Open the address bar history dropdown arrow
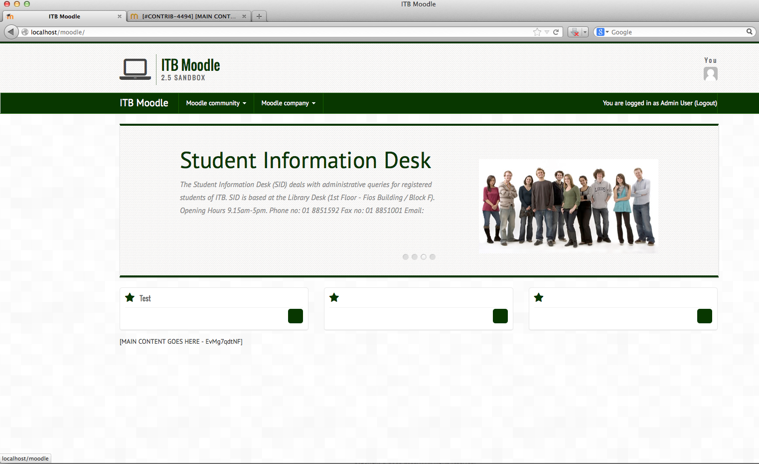 (x=547, y=32)
